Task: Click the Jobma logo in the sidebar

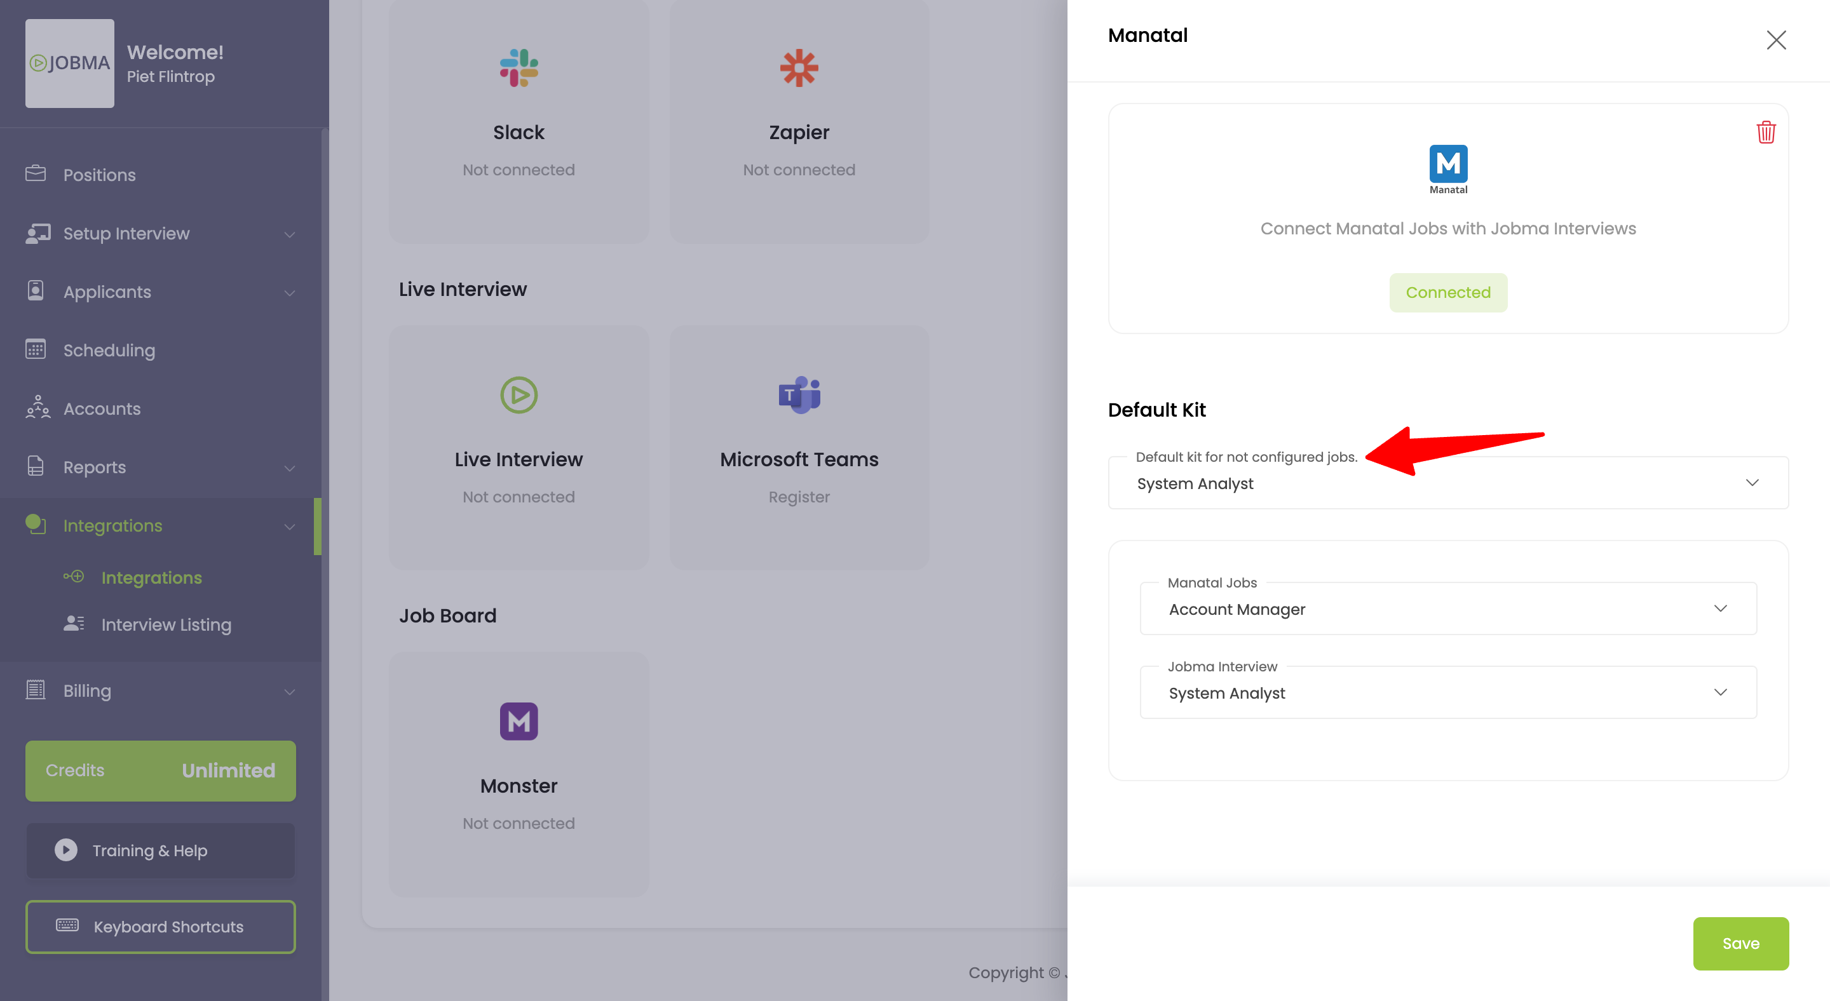Action: (x=70, y=63)
